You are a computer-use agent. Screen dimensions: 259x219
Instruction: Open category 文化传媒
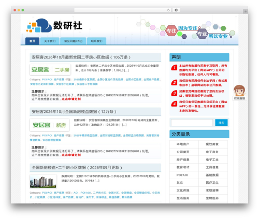tap(183, 191)
